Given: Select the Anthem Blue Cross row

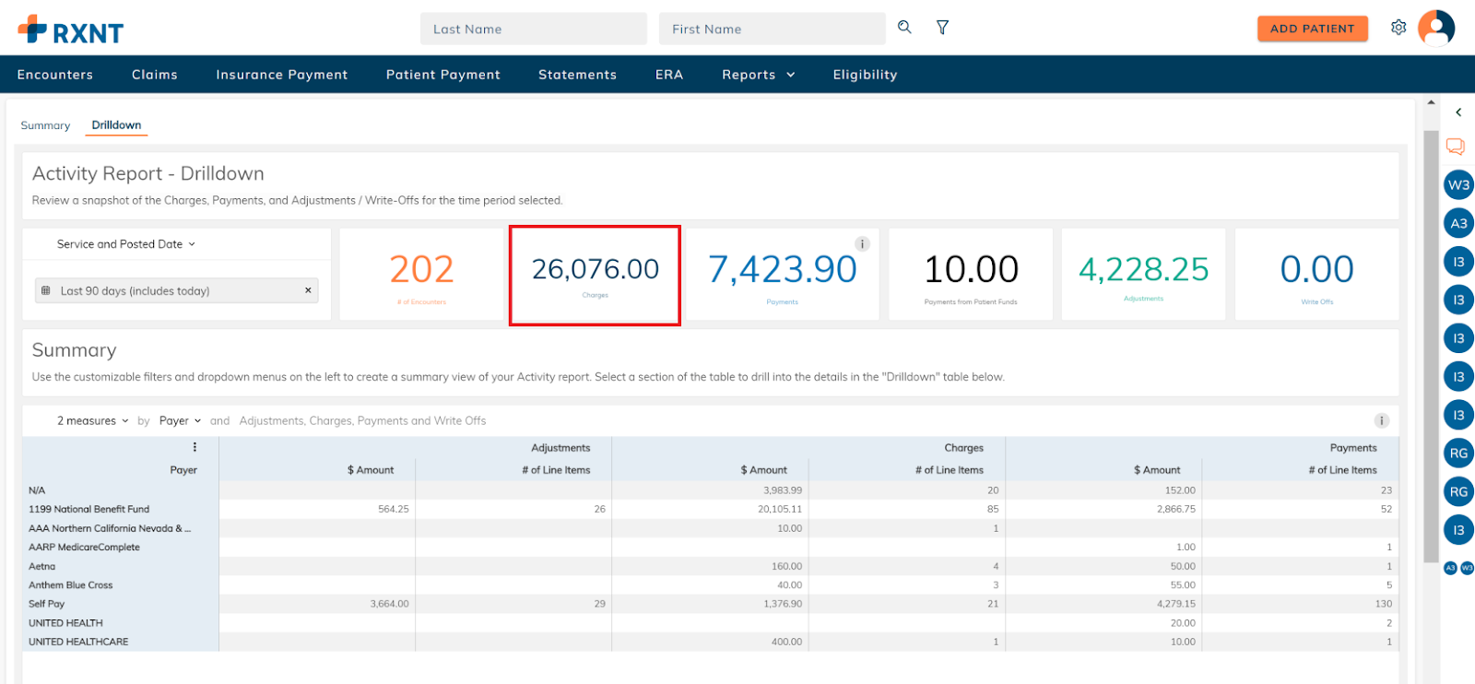Looking at the screenshot, I should tap(710, 584).
